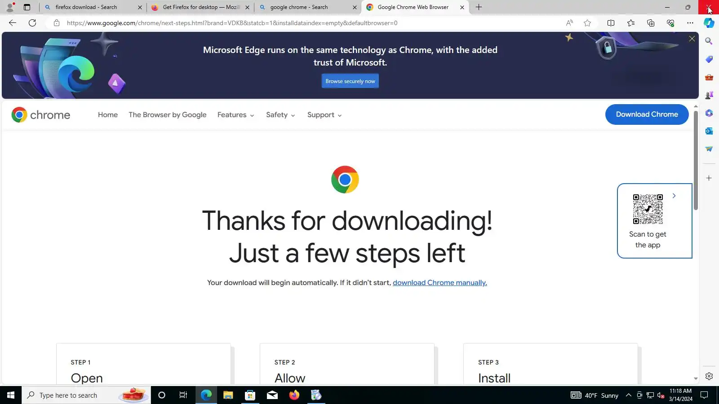
Task: Close the firefox download search tab
Action: pyautogui.click(x=140, y=7)
